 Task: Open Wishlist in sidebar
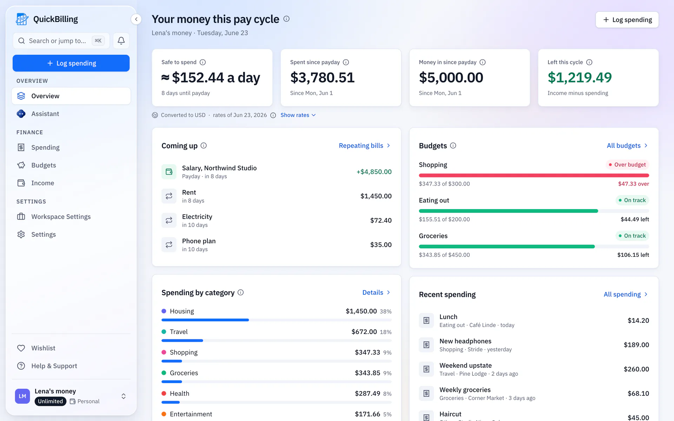click(x=71, y=348)
